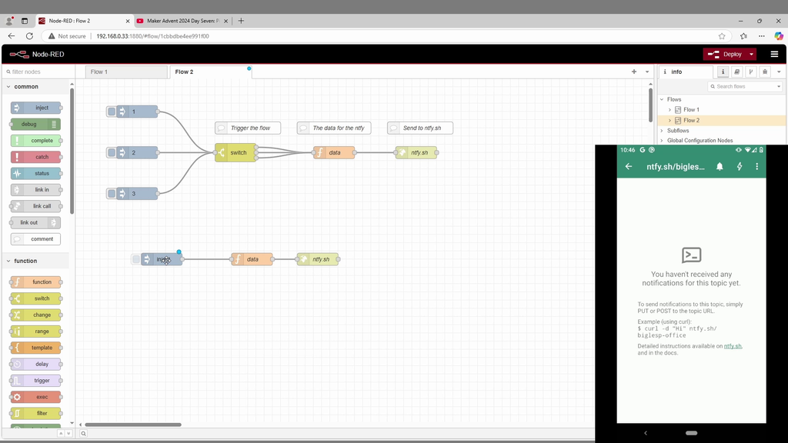This screenshot has width=788, height=443.
Task: Expand Global Configuration Nodes section
Action: 662,141
